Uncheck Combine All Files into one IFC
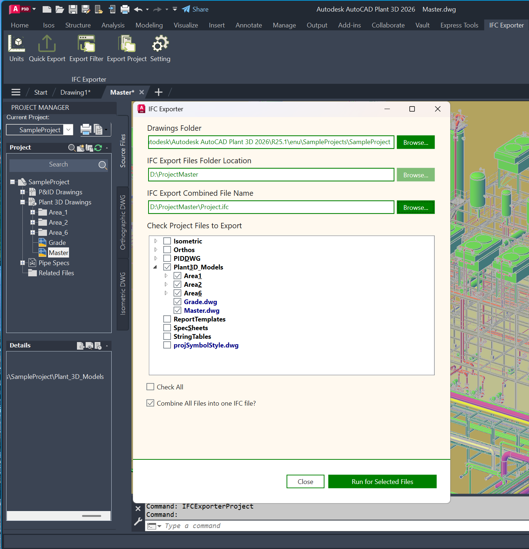Screen dimensions: 529x549 pos(150,403)
